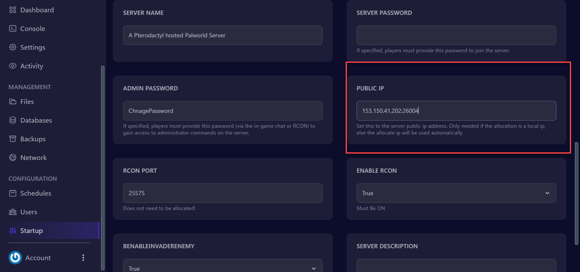Click the Network globe icon
The height and width of the screenshot is (272, 580).
coord(13,157)
